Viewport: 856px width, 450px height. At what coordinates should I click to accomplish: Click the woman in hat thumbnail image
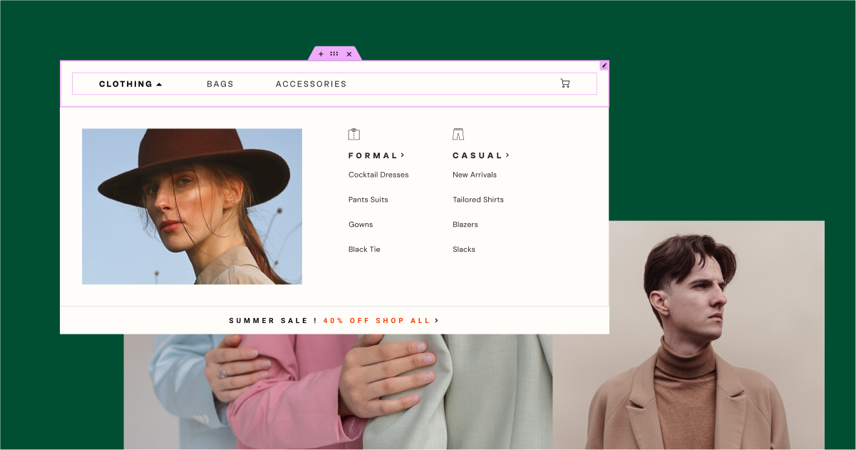[192, 207]
